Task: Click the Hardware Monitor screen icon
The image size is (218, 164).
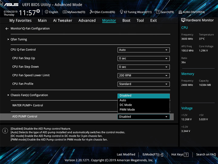Action: (x=183, y=20)
